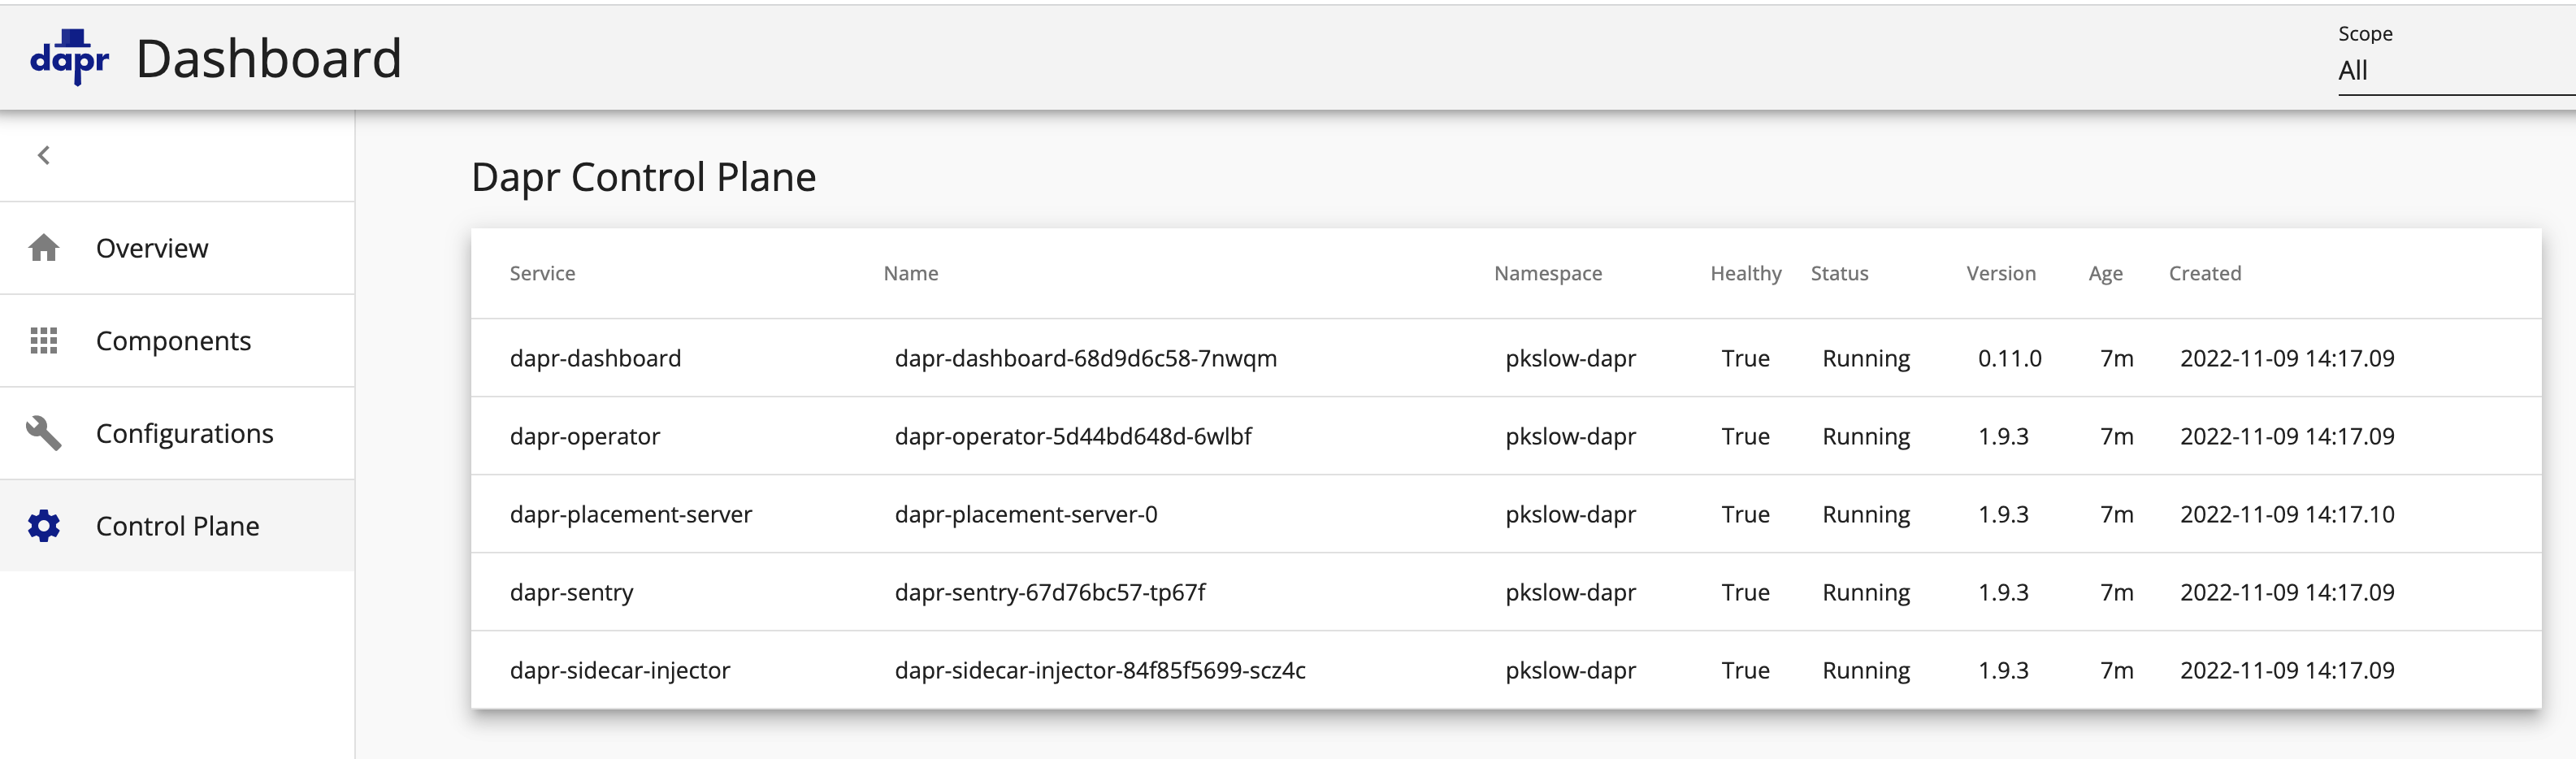Click created time 2022-11-09 14:17.10
The height and width of the screenshot is (759, 2576).
[x=2286, y=514]
